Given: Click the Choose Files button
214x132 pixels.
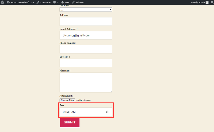Looking at the screenshot, I should pos(67,100).
